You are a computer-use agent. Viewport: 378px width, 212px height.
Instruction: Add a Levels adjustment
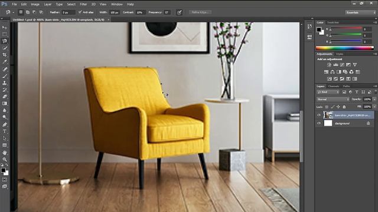point(335,65)
